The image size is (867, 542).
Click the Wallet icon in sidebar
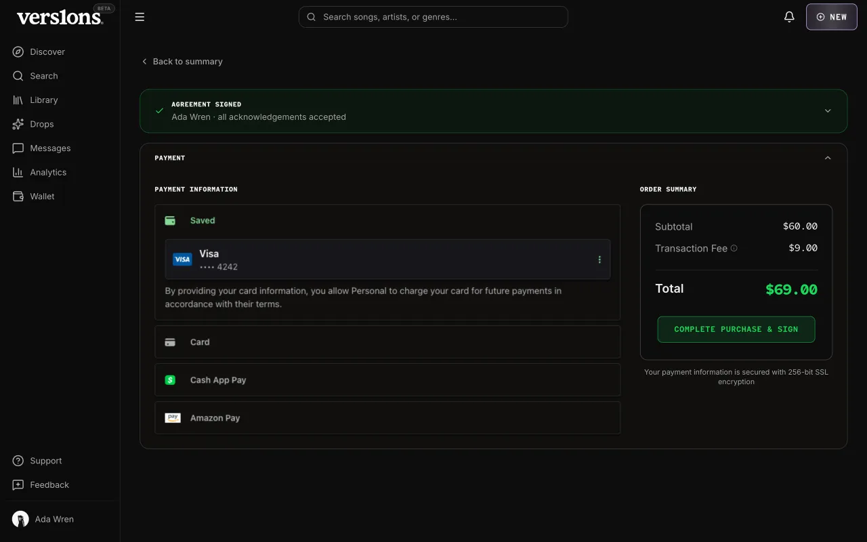tap(18, 196)
